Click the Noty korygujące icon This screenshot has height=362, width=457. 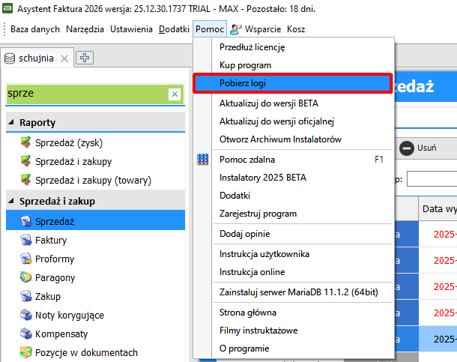coord(26,316)
